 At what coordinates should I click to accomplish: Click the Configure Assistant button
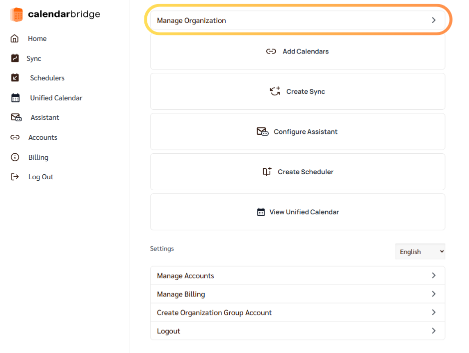(298, 131)
